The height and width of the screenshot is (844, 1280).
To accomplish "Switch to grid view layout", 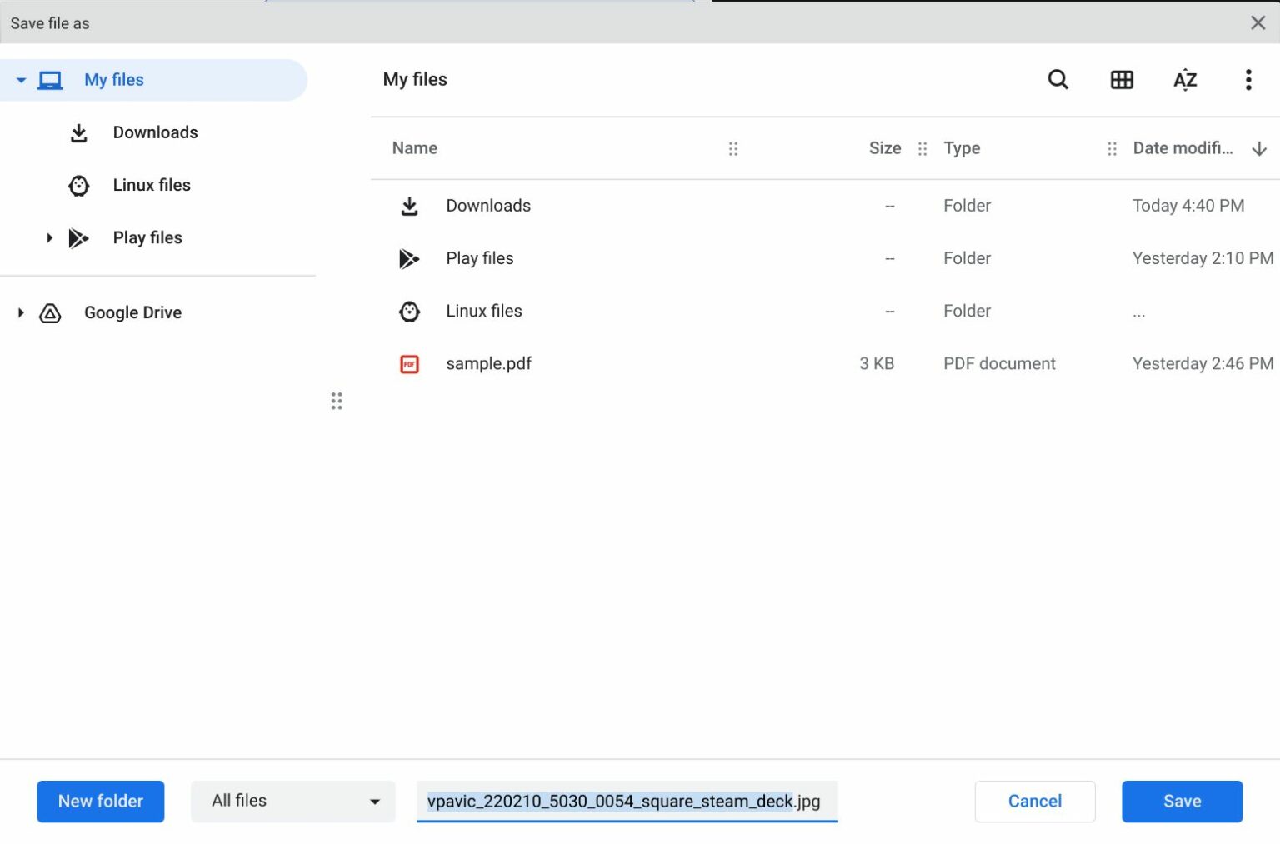I will (1122, 79).
